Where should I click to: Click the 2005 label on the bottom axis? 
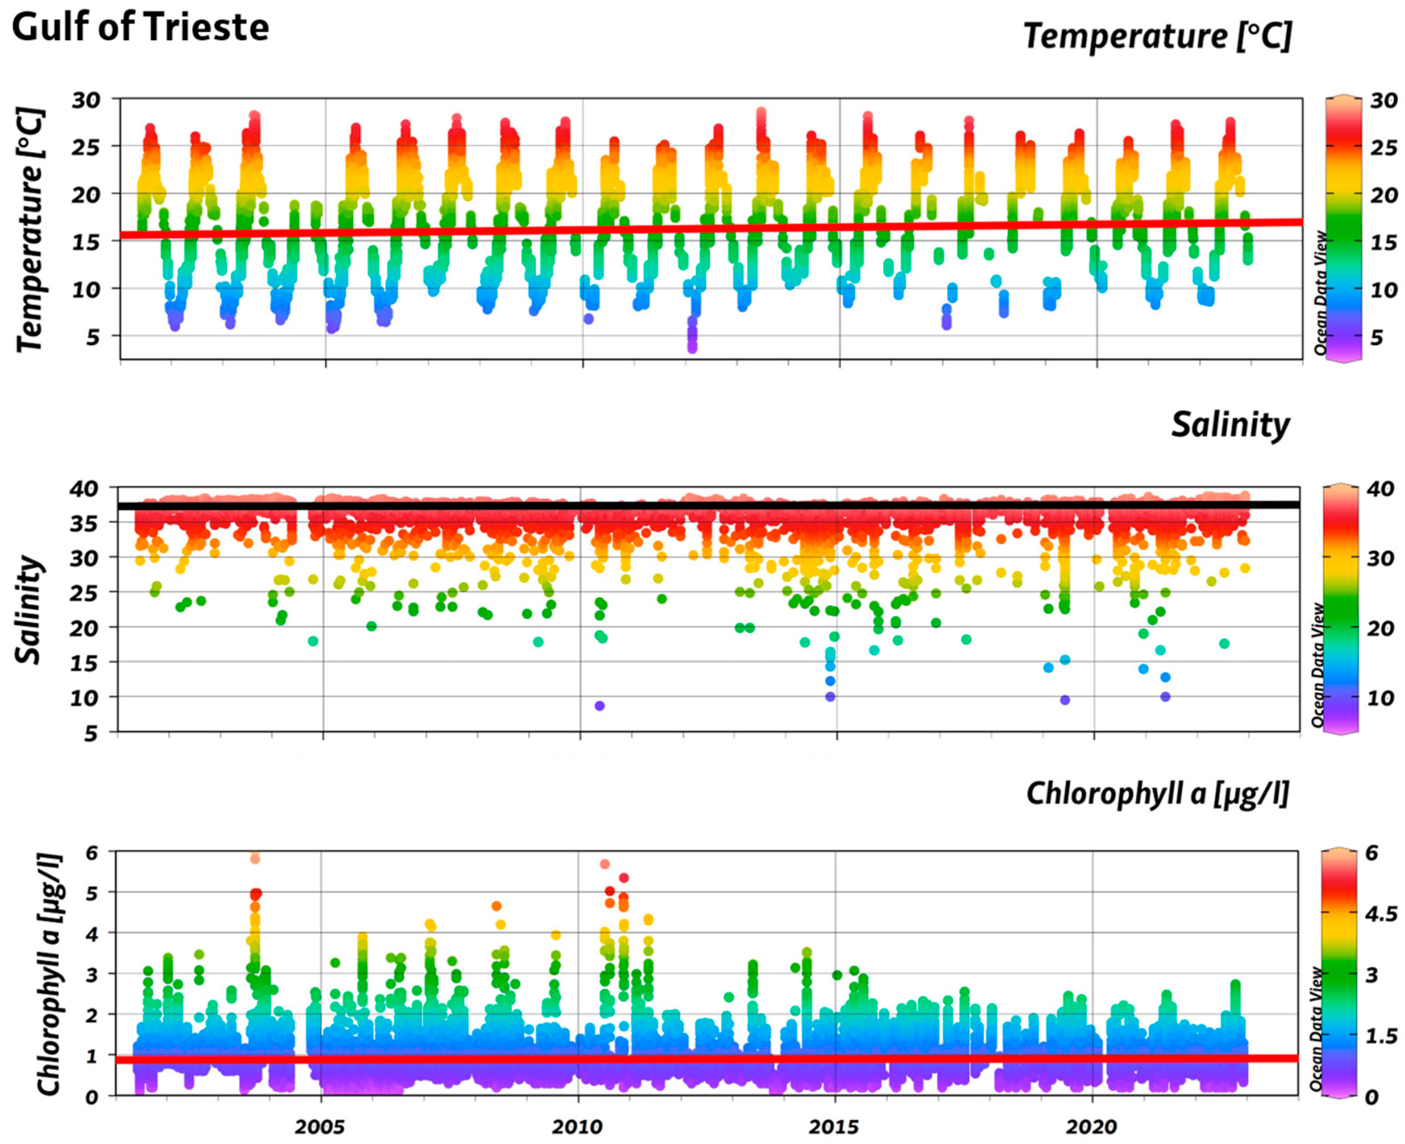click(x=320, y=1126)
